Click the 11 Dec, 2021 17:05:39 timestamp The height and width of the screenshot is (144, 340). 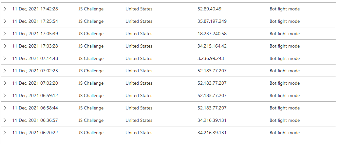[x=35, y=34]
